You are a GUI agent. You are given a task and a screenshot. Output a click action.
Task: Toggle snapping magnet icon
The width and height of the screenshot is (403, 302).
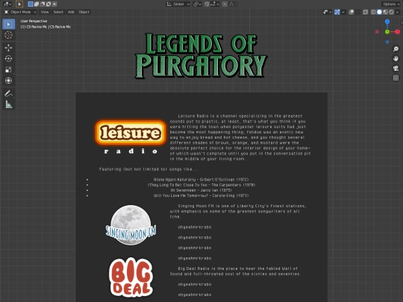[x=207, y=4]
